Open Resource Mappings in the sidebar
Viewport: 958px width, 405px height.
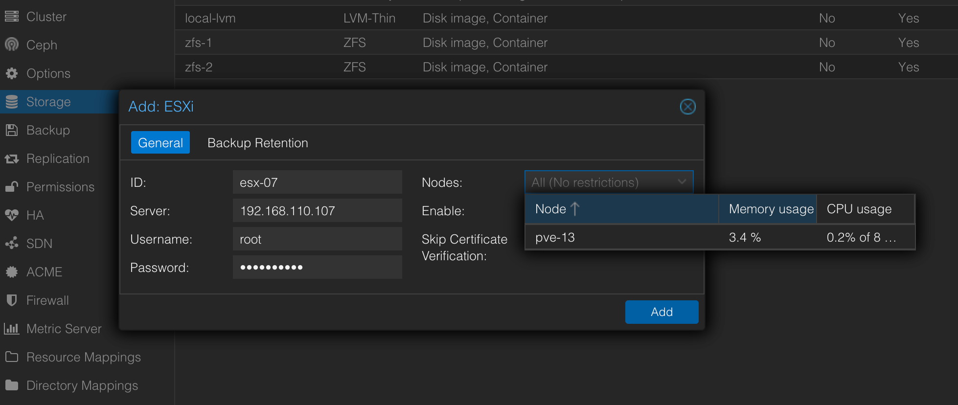84,357
